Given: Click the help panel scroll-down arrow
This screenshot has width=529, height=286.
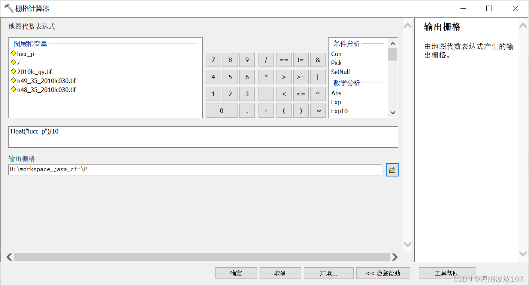Looking at the screenshot, I should click(x=523, y=253).
